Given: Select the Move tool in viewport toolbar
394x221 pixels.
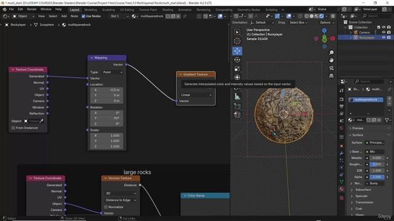Looking at the screenshot, I should click(237, 51).
